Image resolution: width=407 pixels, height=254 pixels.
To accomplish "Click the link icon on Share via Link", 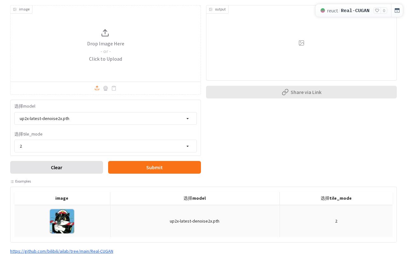I will [x=285, y=92].
